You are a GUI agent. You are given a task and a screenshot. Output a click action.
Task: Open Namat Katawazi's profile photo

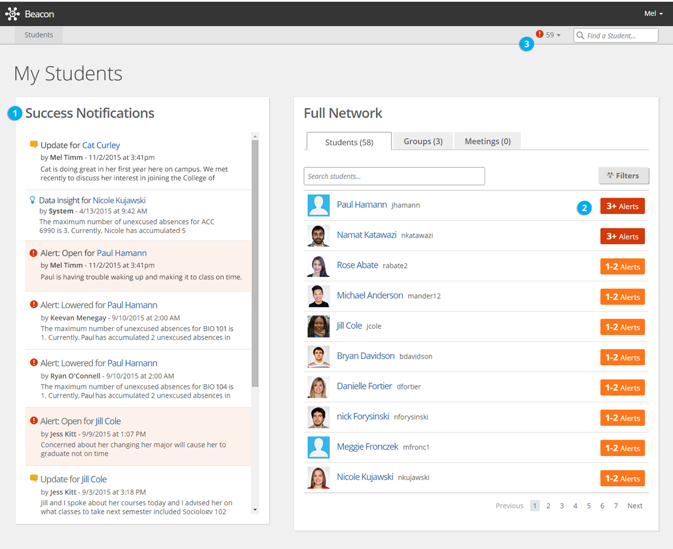(x=319, y=235)
